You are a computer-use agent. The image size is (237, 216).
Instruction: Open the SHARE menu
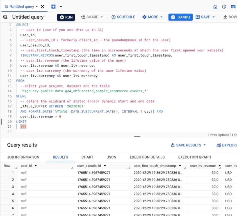(92, 17)
